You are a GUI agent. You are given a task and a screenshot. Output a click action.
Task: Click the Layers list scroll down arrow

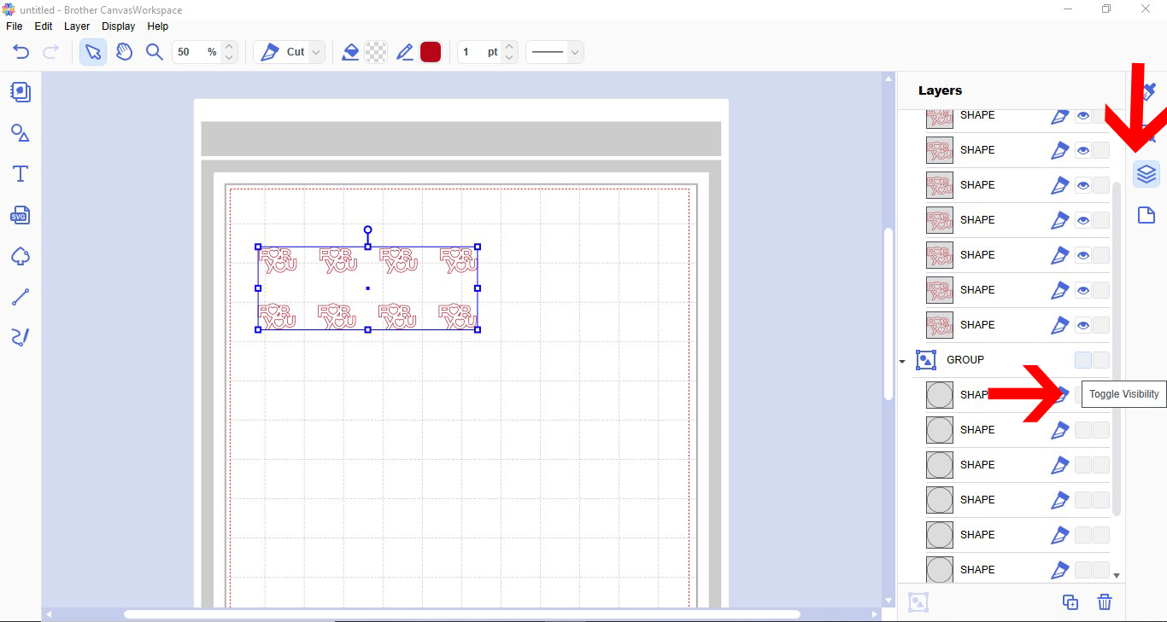(x=1117, y=576)
